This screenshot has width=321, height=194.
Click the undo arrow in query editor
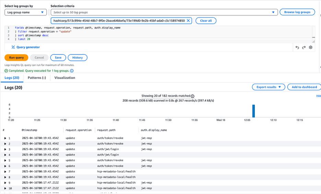(297, 47)
